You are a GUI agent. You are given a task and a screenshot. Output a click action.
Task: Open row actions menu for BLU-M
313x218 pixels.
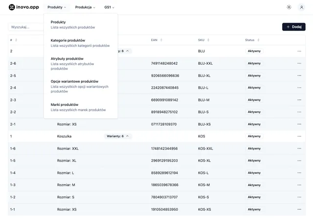coord(299,100)
